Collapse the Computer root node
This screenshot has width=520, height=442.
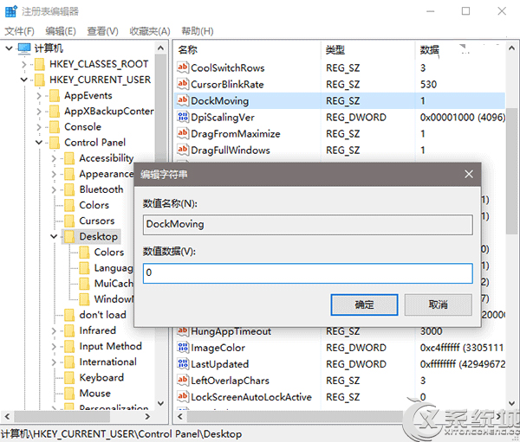click(x=9, y=48)
